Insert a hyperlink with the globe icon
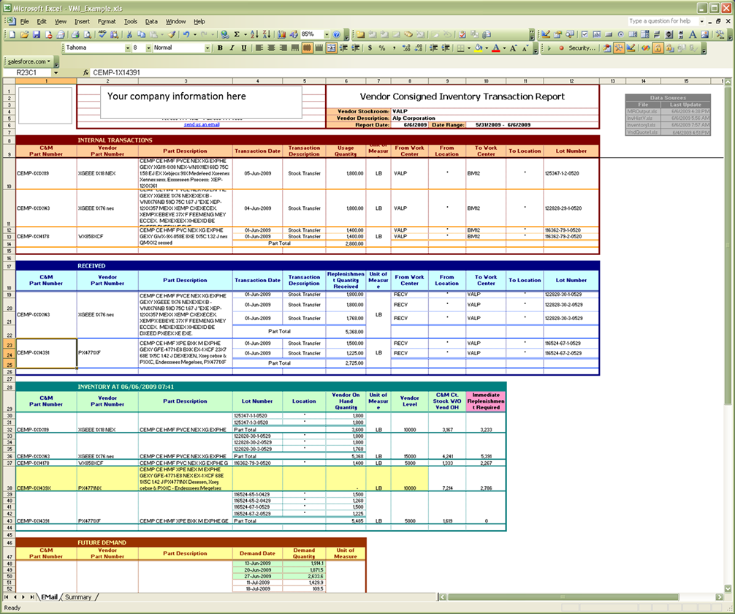 225,34
